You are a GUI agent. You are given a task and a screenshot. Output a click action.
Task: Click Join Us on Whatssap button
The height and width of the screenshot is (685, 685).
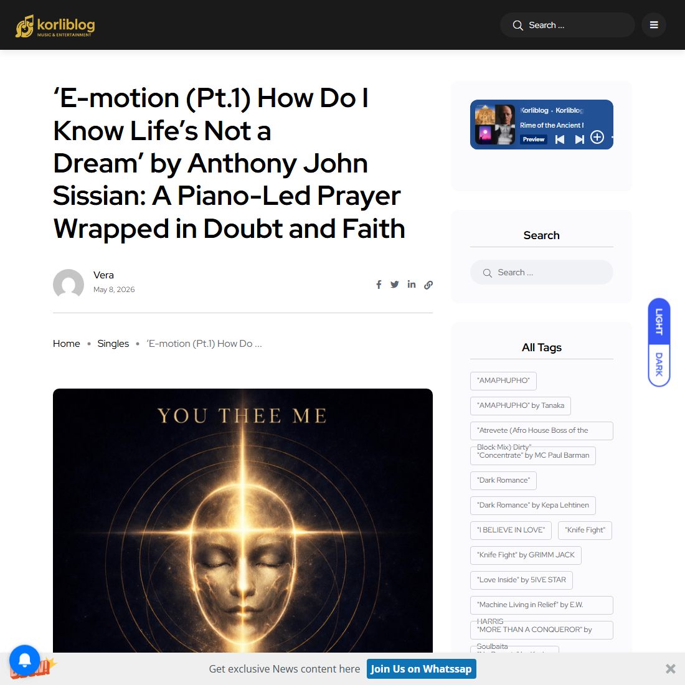(421, 669)
